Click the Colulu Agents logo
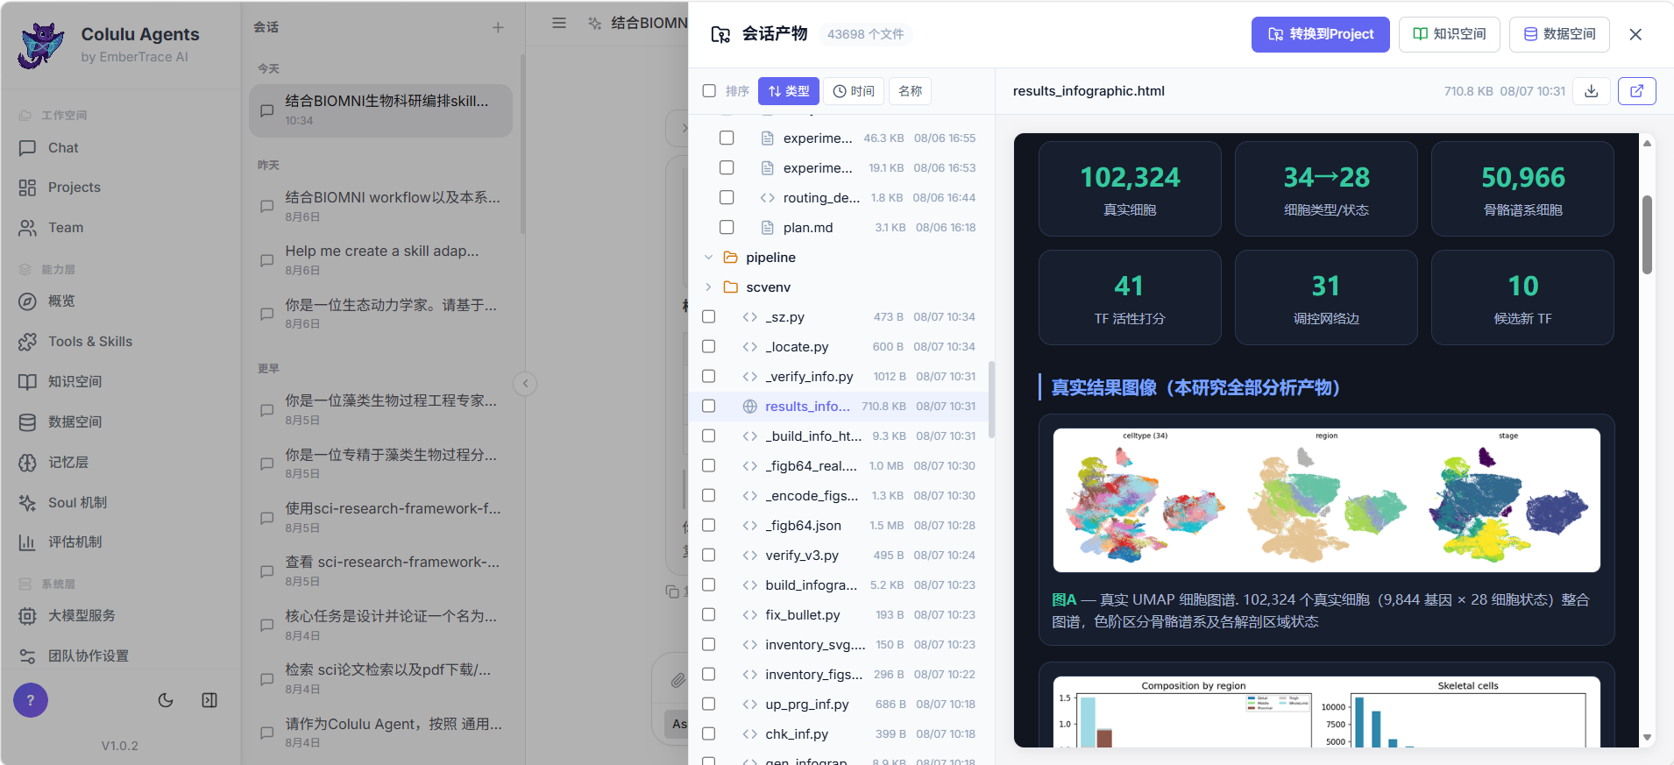Viewport: 1674px width, 765px height. 41,46
